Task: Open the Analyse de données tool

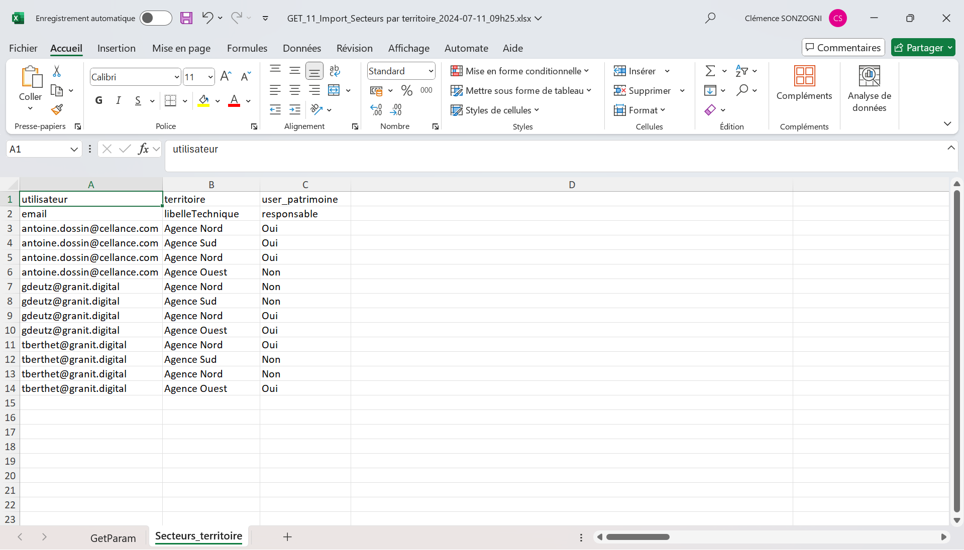Action: pos(869,89)
